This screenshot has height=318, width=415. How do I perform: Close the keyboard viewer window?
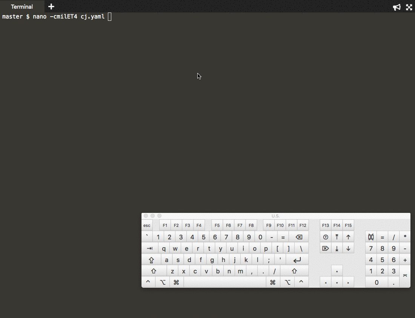coord(146,216)
